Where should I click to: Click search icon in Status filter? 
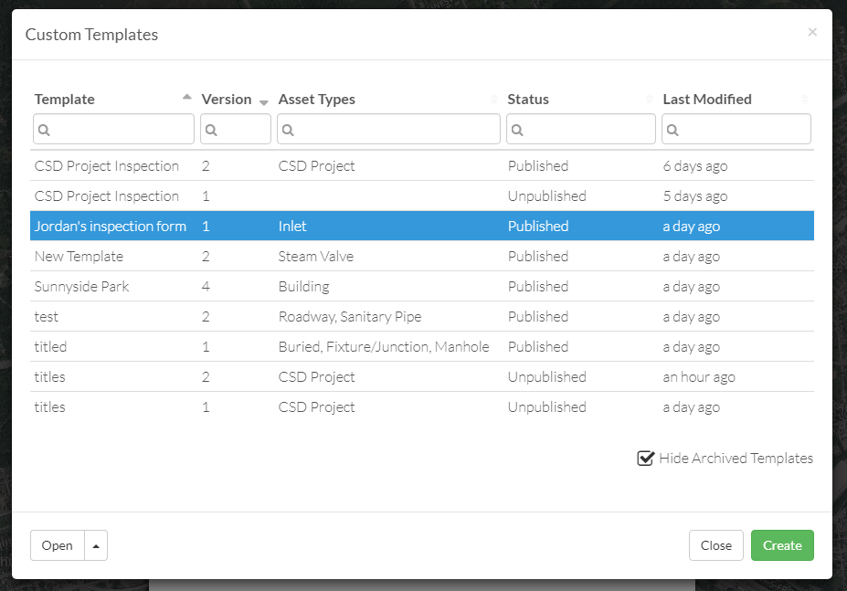517,130
